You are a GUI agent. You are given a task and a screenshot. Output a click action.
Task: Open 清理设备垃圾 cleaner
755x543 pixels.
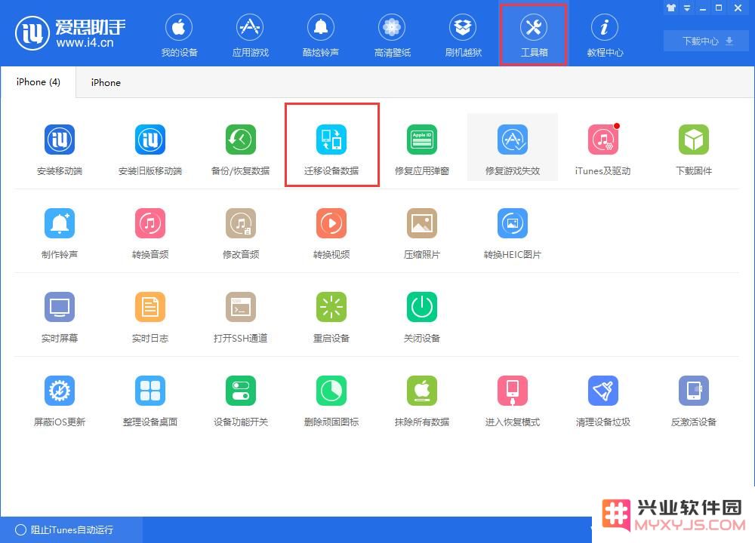tap(602, 401)
